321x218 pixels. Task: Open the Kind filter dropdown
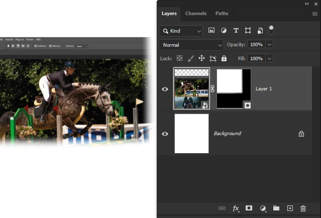coord(181,31)
